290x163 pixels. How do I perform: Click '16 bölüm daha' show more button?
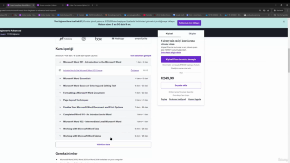(x=103, y=144)
